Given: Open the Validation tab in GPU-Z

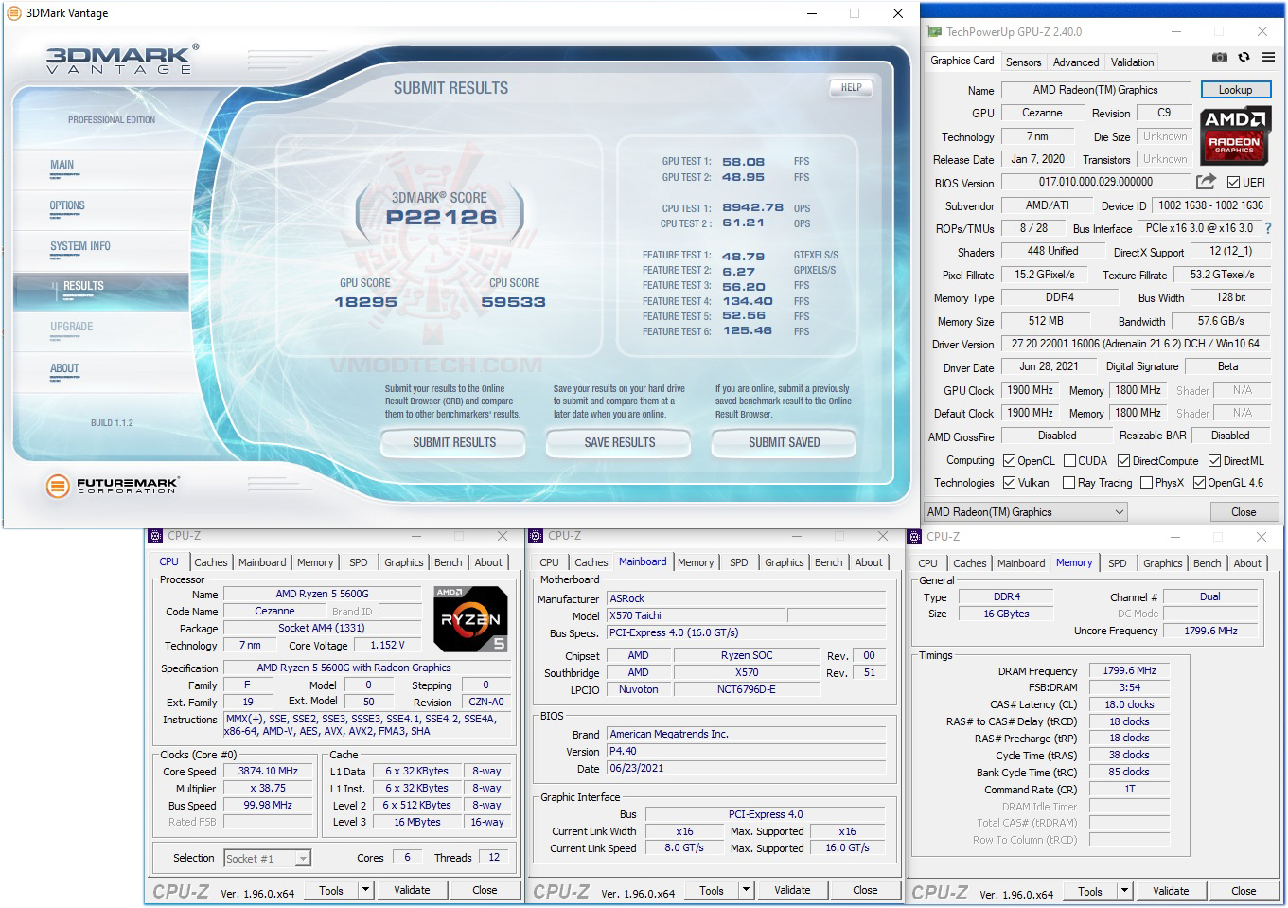Looking at the screenshot, I should [1132, 62].
